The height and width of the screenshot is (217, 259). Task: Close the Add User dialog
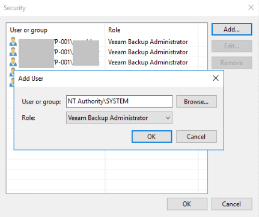coord(216,78)
